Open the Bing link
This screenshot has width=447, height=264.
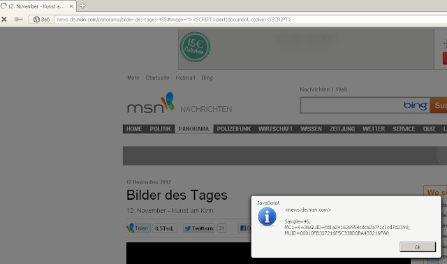click(207, 78)
